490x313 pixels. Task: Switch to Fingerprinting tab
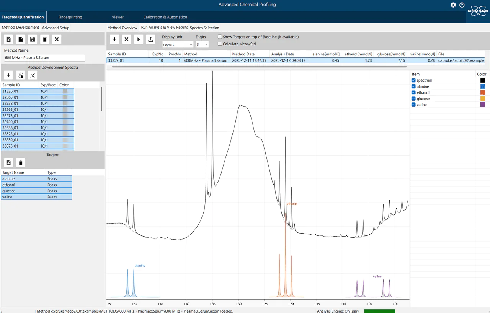point(70,17)
